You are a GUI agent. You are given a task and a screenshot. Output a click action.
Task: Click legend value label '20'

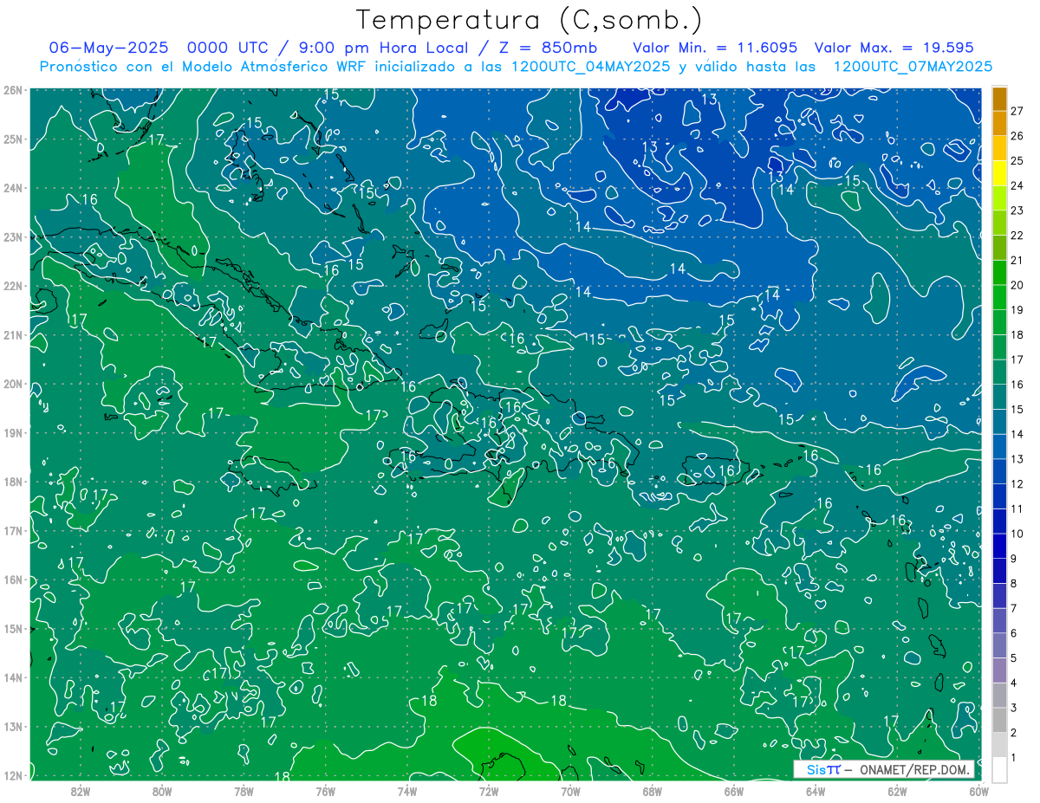(x=1017, y=285)
